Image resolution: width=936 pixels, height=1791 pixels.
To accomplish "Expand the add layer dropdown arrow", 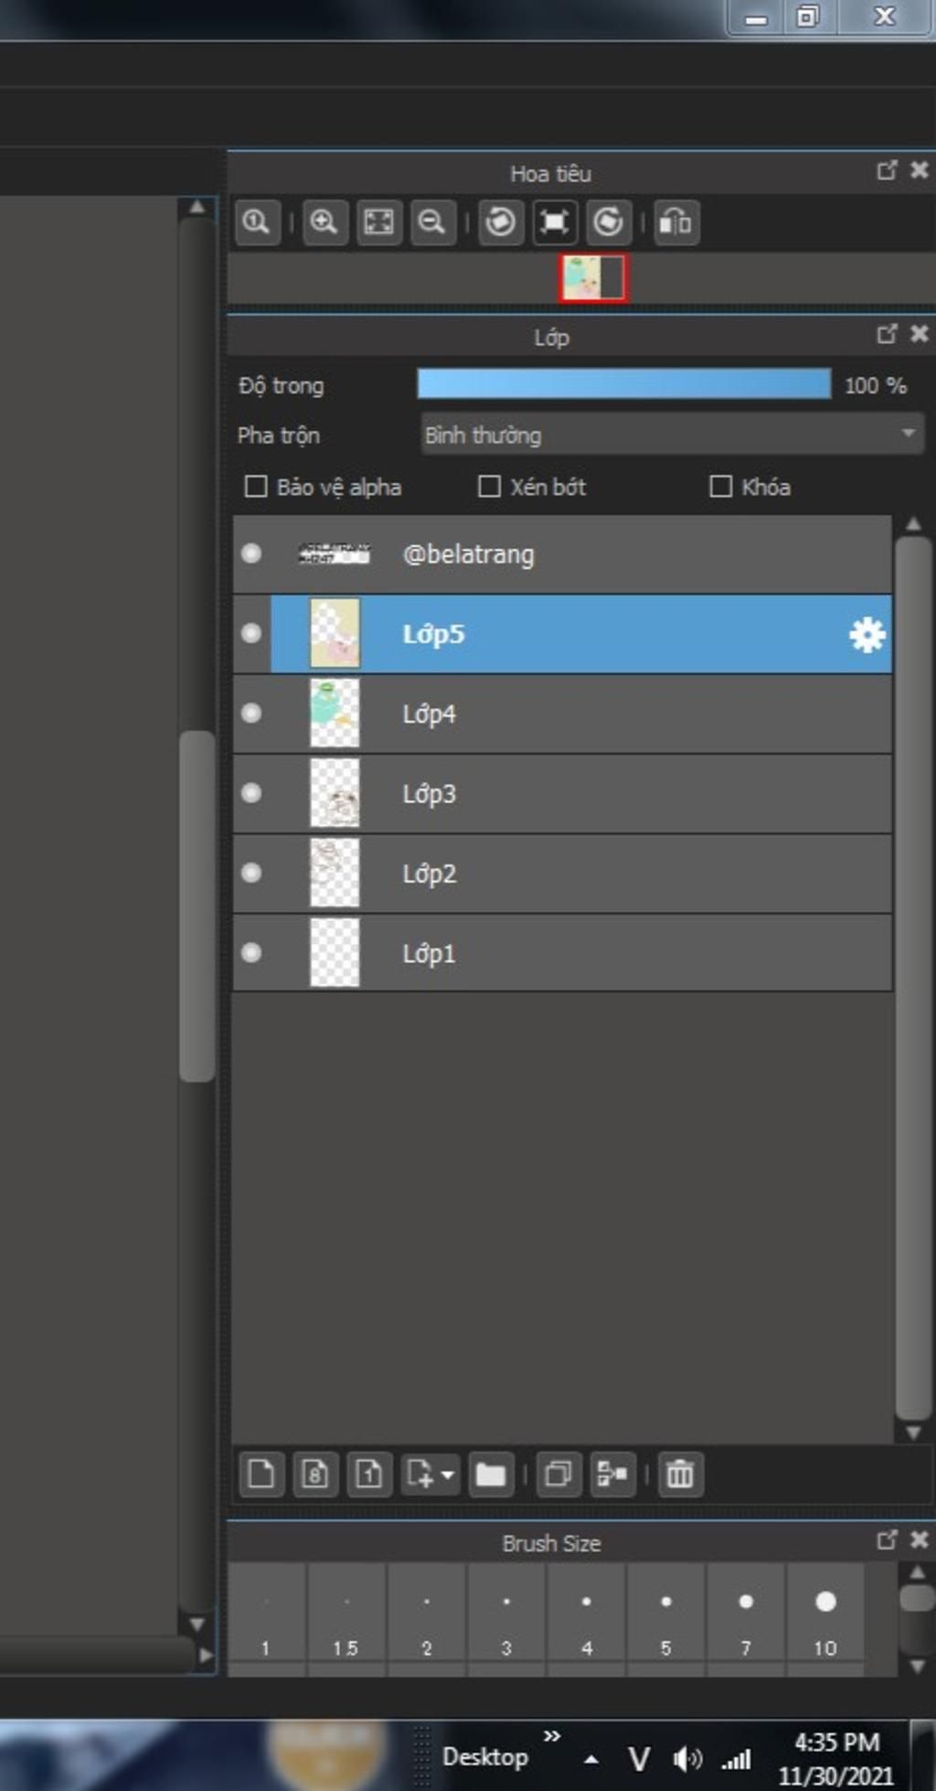I will point(448,1475).
